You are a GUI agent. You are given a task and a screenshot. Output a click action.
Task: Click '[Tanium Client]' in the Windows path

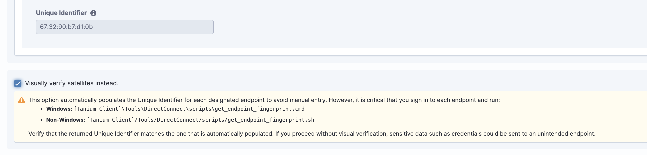click(98, 109)
